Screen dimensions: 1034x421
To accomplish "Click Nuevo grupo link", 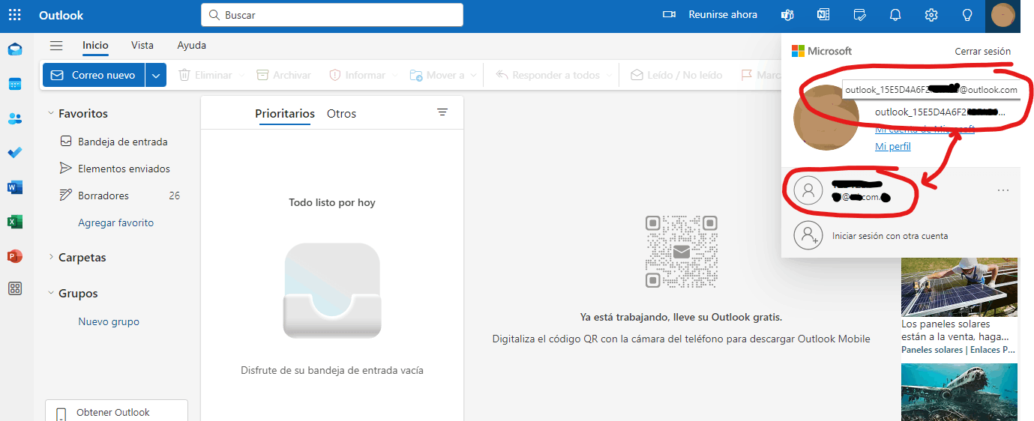I will point(109,321).
